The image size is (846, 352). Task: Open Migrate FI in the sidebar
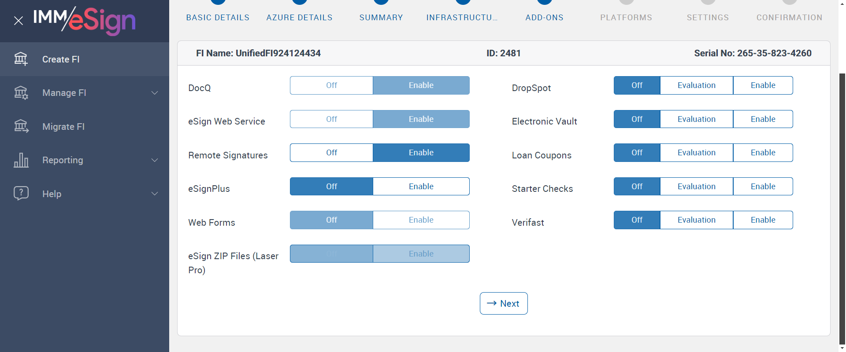(85, 127)
